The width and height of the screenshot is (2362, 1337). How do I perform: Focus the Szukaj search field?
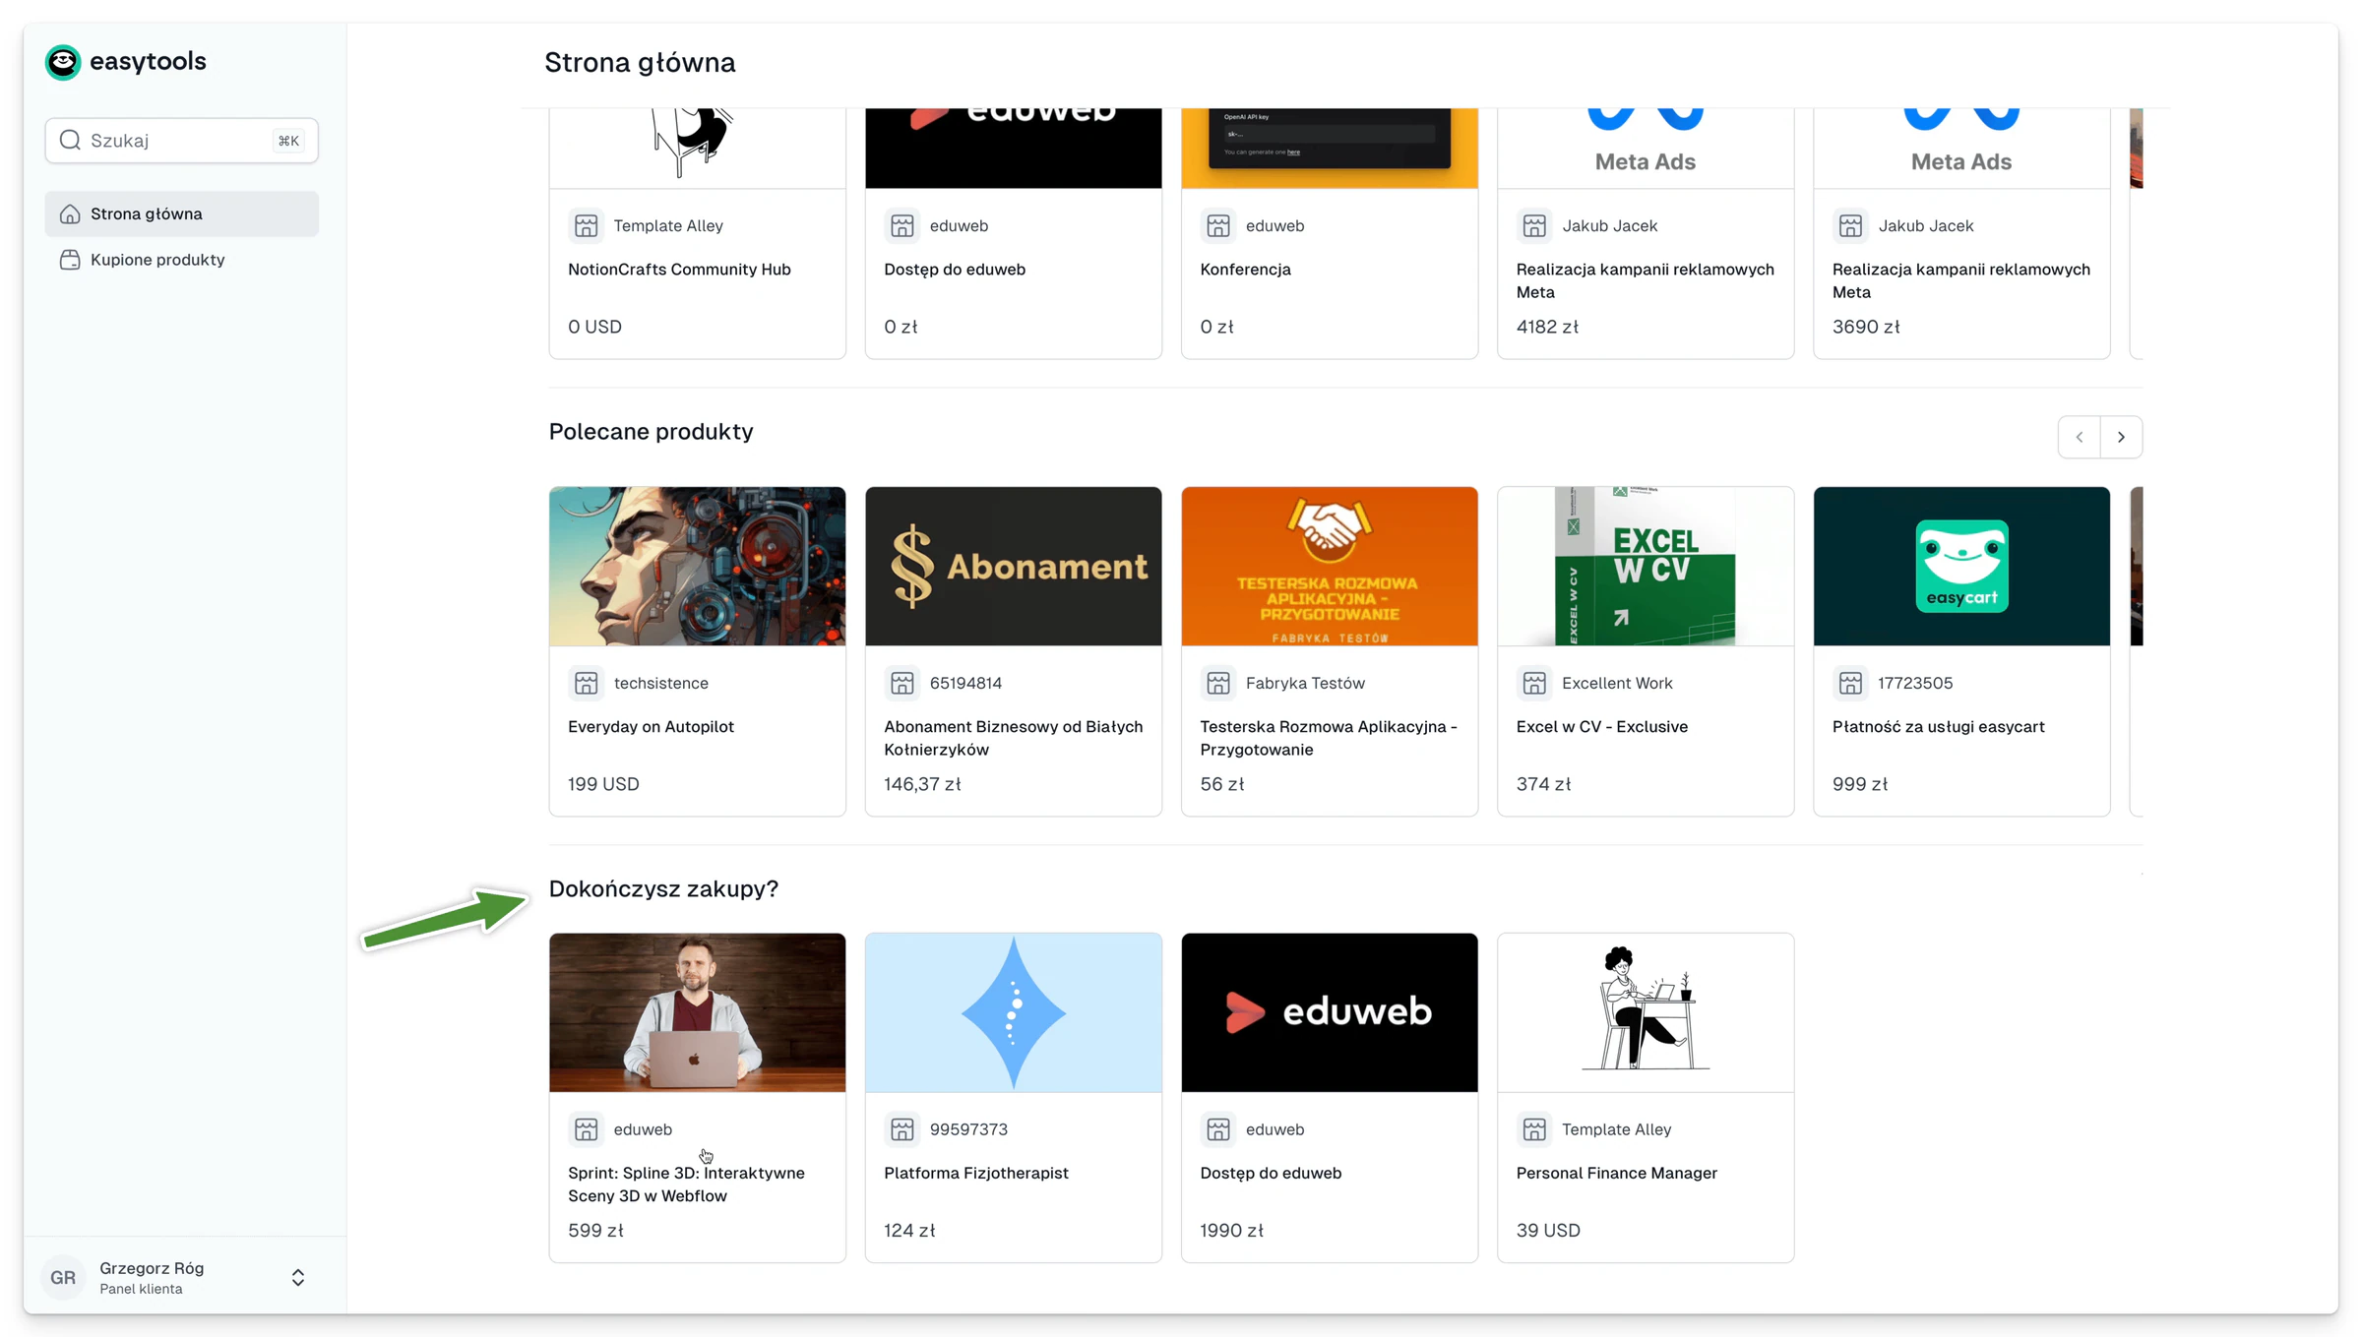point(182,141)
